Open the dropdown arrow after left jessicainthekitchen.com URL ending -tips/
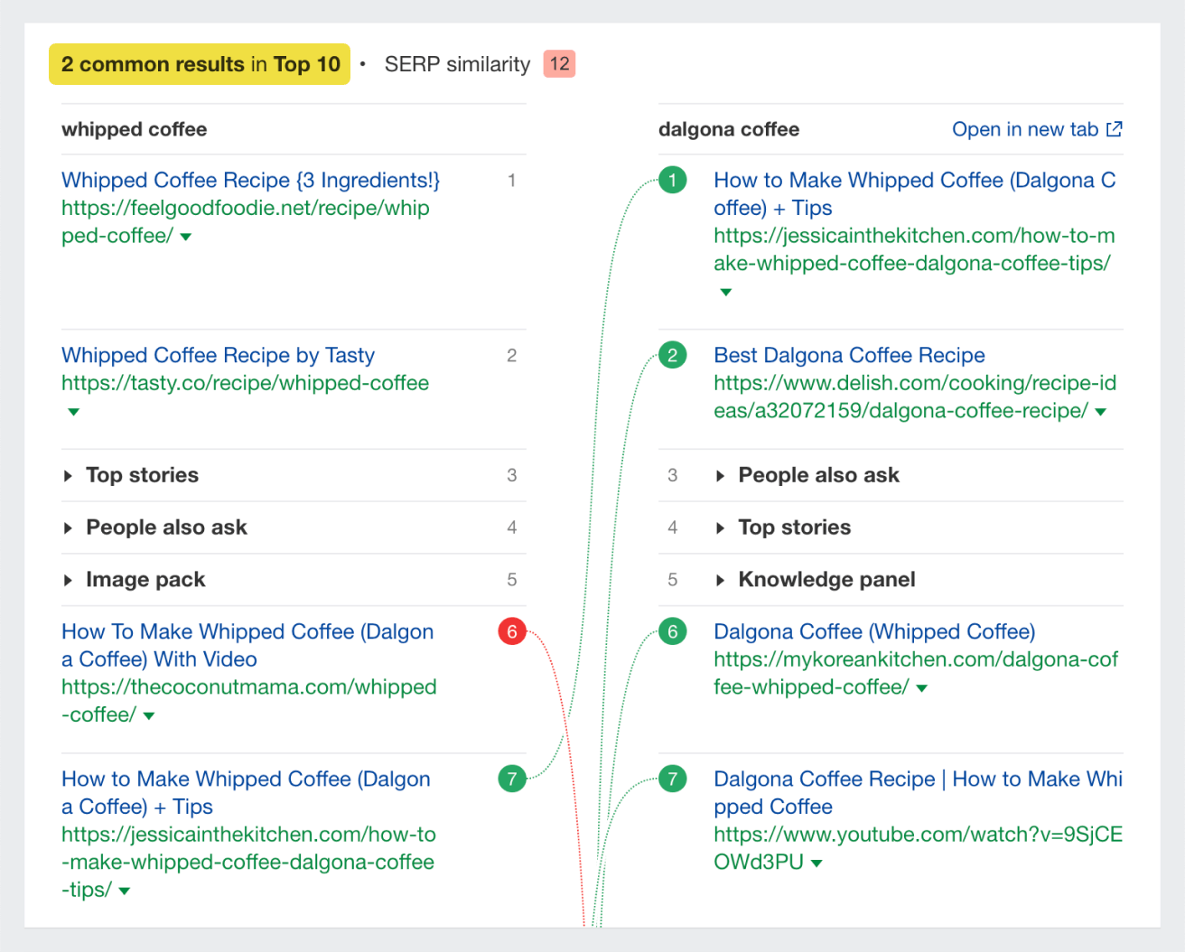1185x952 pixels. (x=125, y=891)
